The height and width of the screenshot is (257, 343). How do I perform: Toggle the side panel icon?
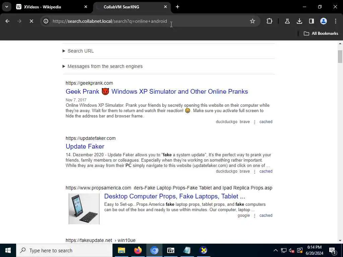tap(311, 21)
